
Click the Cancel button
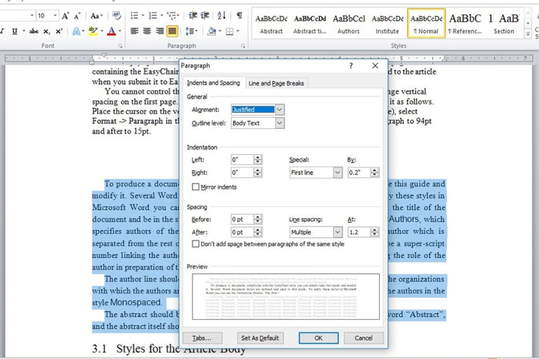pos(364,338)
